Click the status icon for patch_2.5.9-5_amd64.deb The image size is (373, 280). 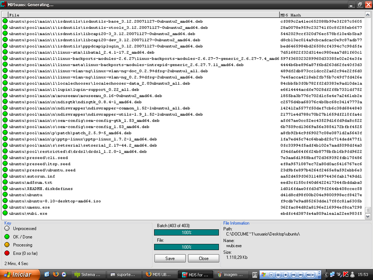click(x=5, y=133)
